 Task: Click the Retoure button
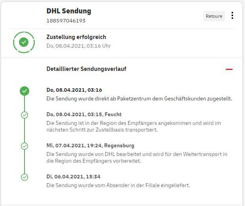click(214, 16)
